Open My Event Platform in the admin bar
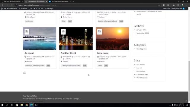Viewport: 190px width, 107px height. [11, 9]
